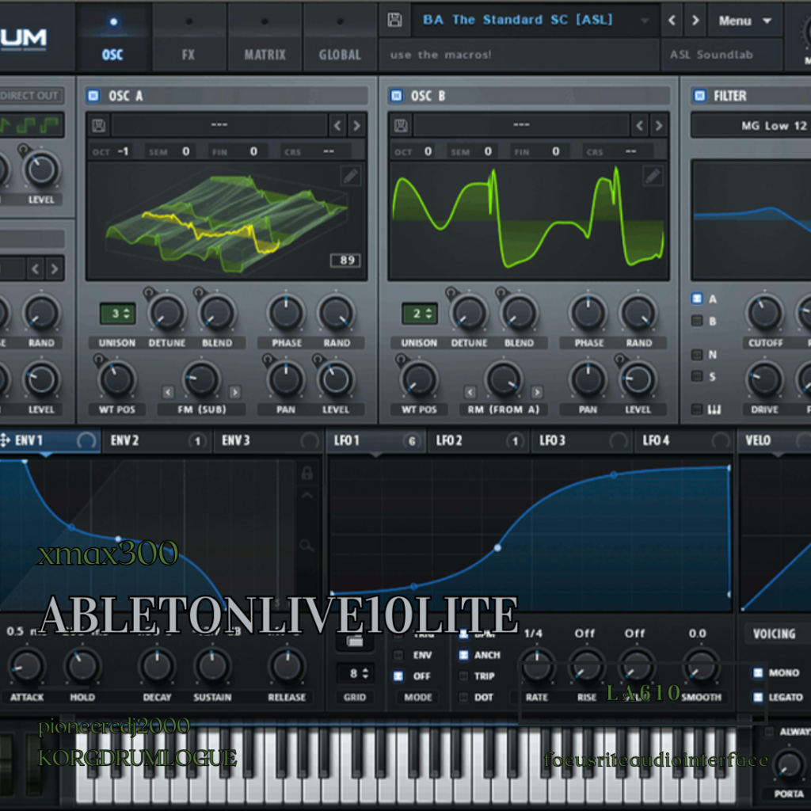Toggle the FILTER on/off switch
The height and width of the screenshot is (811, 811).
coord(699,96)
